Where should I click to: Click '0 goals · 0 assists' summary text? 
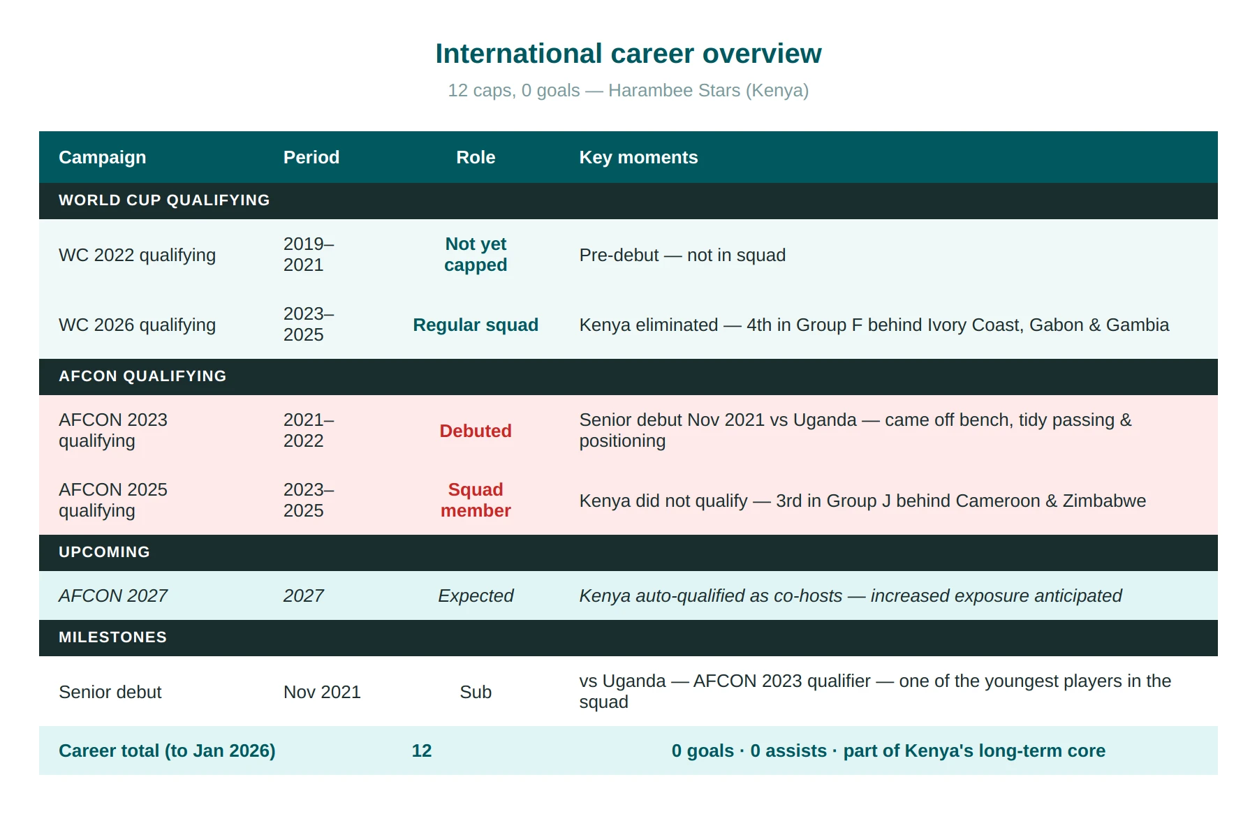[749, 750]
